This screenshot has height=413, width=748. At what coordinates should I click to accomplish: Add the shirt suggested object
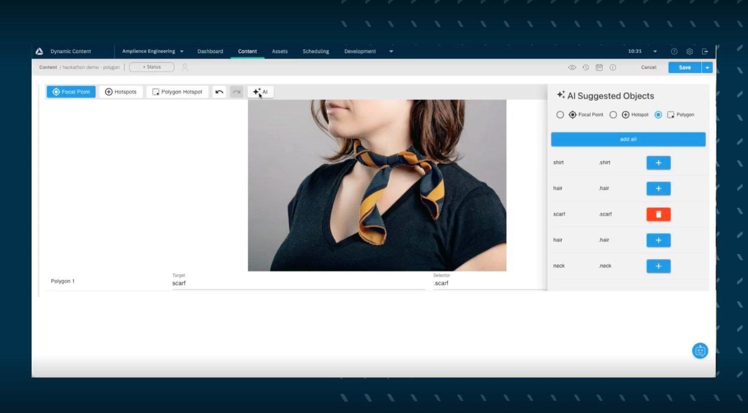coord(658,163)
